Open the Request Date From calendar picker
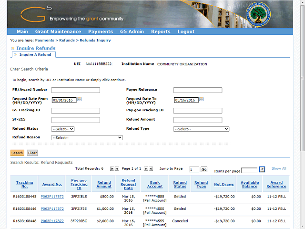Viewport: 305px width, 229px height. pos(80,99)
